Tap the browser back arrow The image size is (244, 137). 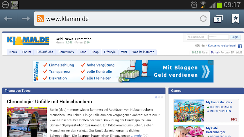[8, 19]
